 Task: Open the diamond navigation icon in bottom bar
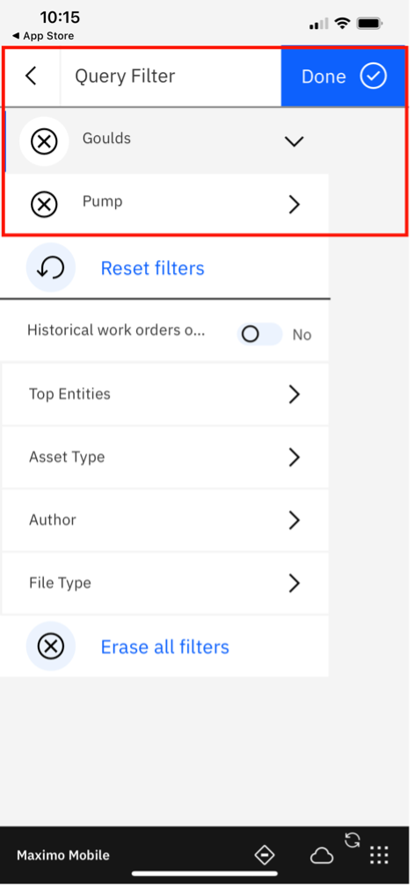click(x=264, y=856)
